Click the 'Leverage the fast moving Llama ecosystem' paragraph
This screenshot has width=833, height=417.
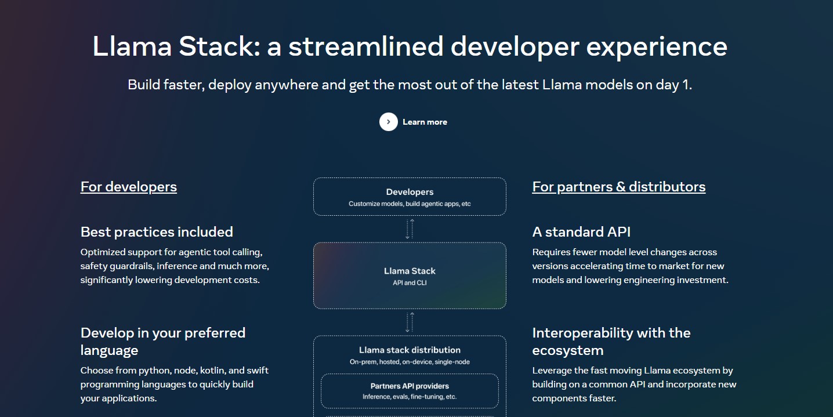(x=635, y=385)
